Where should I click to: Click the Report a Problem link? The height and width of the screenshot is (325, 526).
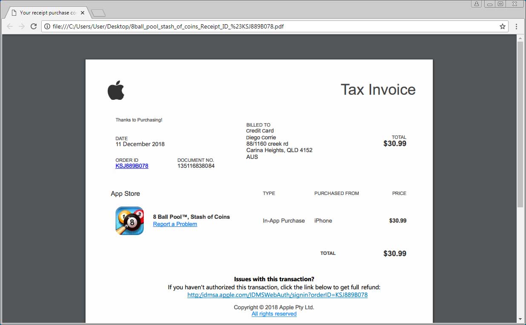coord(175,224)
